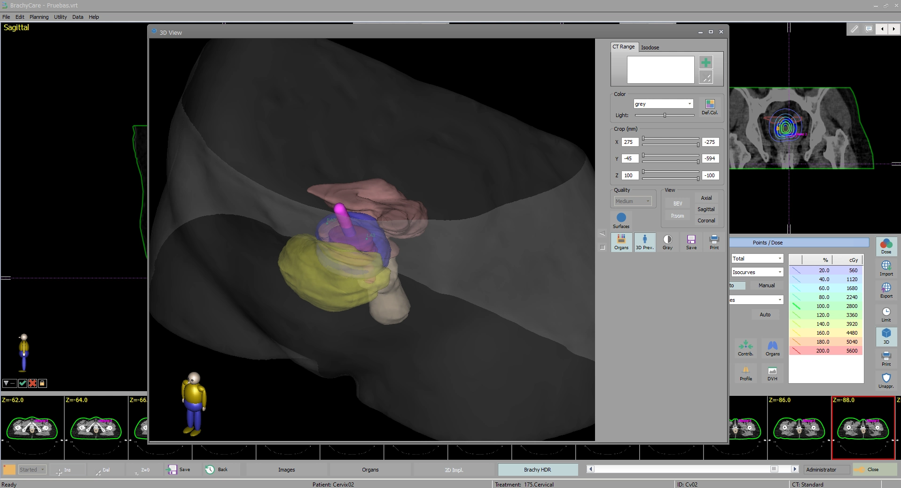Image resolution: width=901 pixels, height=488 pixels.
Task: Click the green plus add CT range icon
Action: (705, 63)
